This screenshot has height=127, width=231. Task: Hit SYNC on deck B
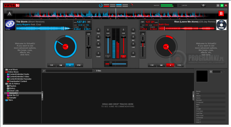pos(179,65)
